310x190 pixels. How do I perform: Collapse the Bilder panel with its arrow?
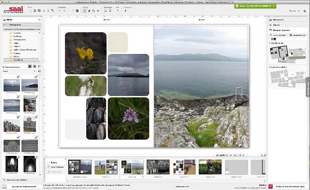39,20
